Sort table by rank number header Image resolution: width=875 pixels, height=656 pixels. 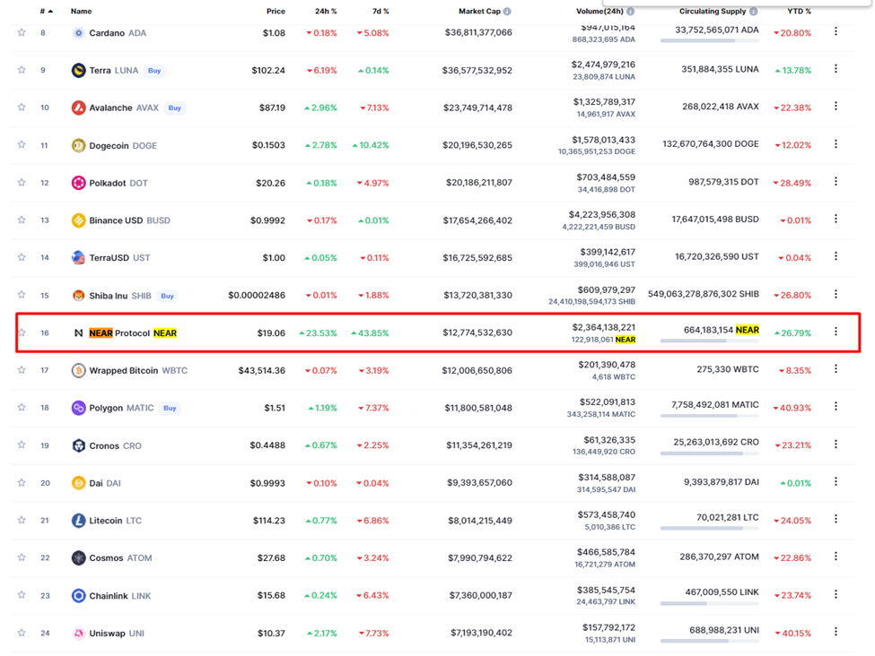click(x=47, y=11)
